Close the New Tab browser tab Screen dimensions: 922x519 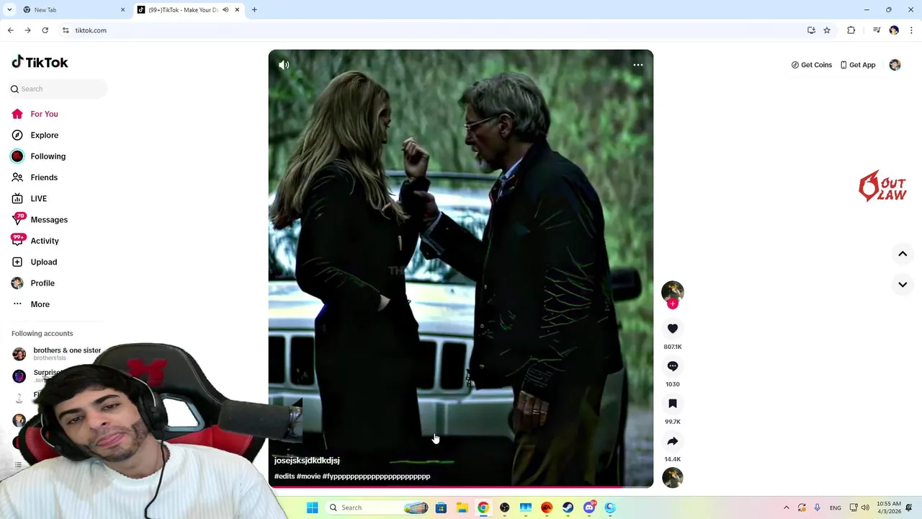(122, 10)
